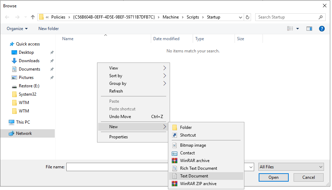Create new Folder from submenu
This screenshot has width=332, height=190.
coord(206,127)
